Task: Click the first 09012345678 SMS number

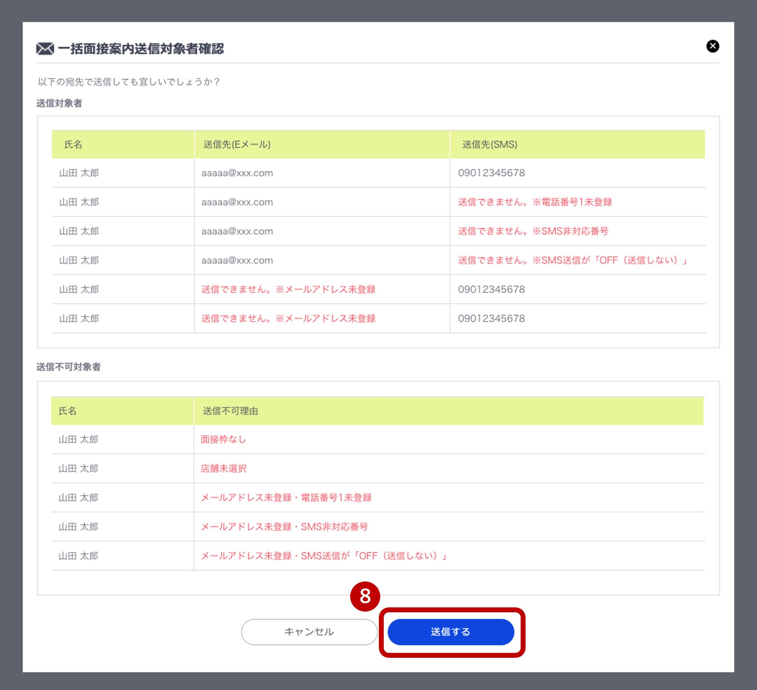Action: [x=491, y=173]
